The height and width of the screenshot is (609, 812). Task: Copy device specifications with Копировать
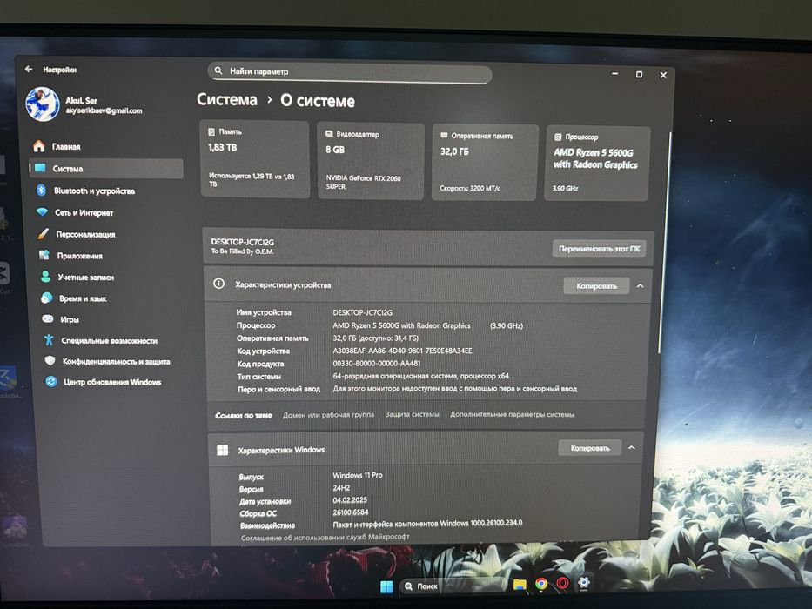tap(596, 286)
